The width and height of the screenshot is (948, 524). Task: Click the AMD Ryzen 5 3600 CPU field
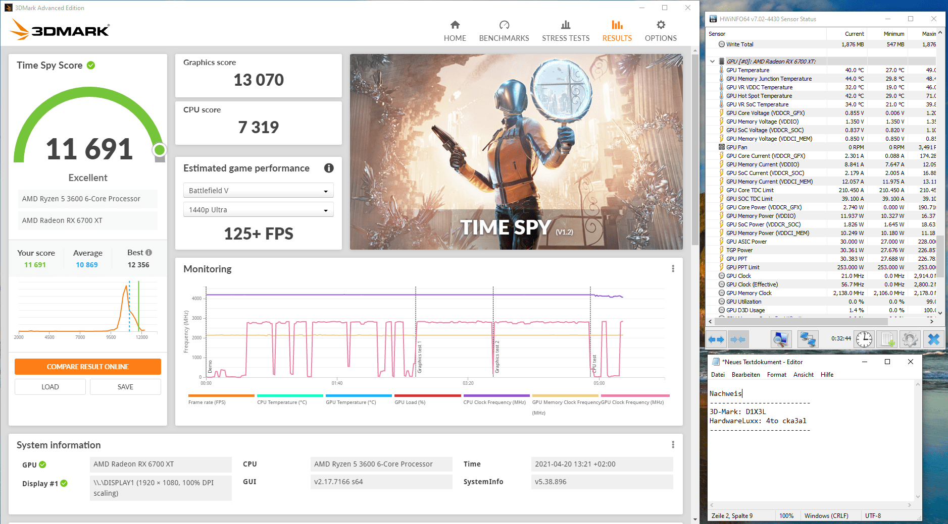tap(381, 464)
